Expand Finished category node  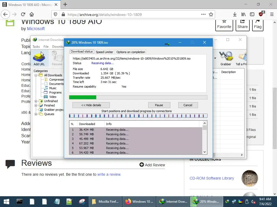36,105
